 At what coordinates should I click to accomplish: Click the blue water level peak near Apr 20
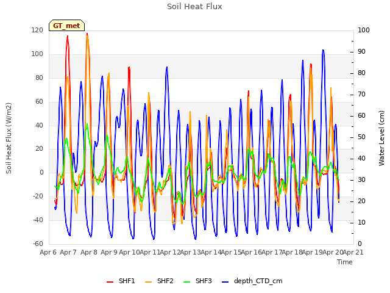point(323,50)
